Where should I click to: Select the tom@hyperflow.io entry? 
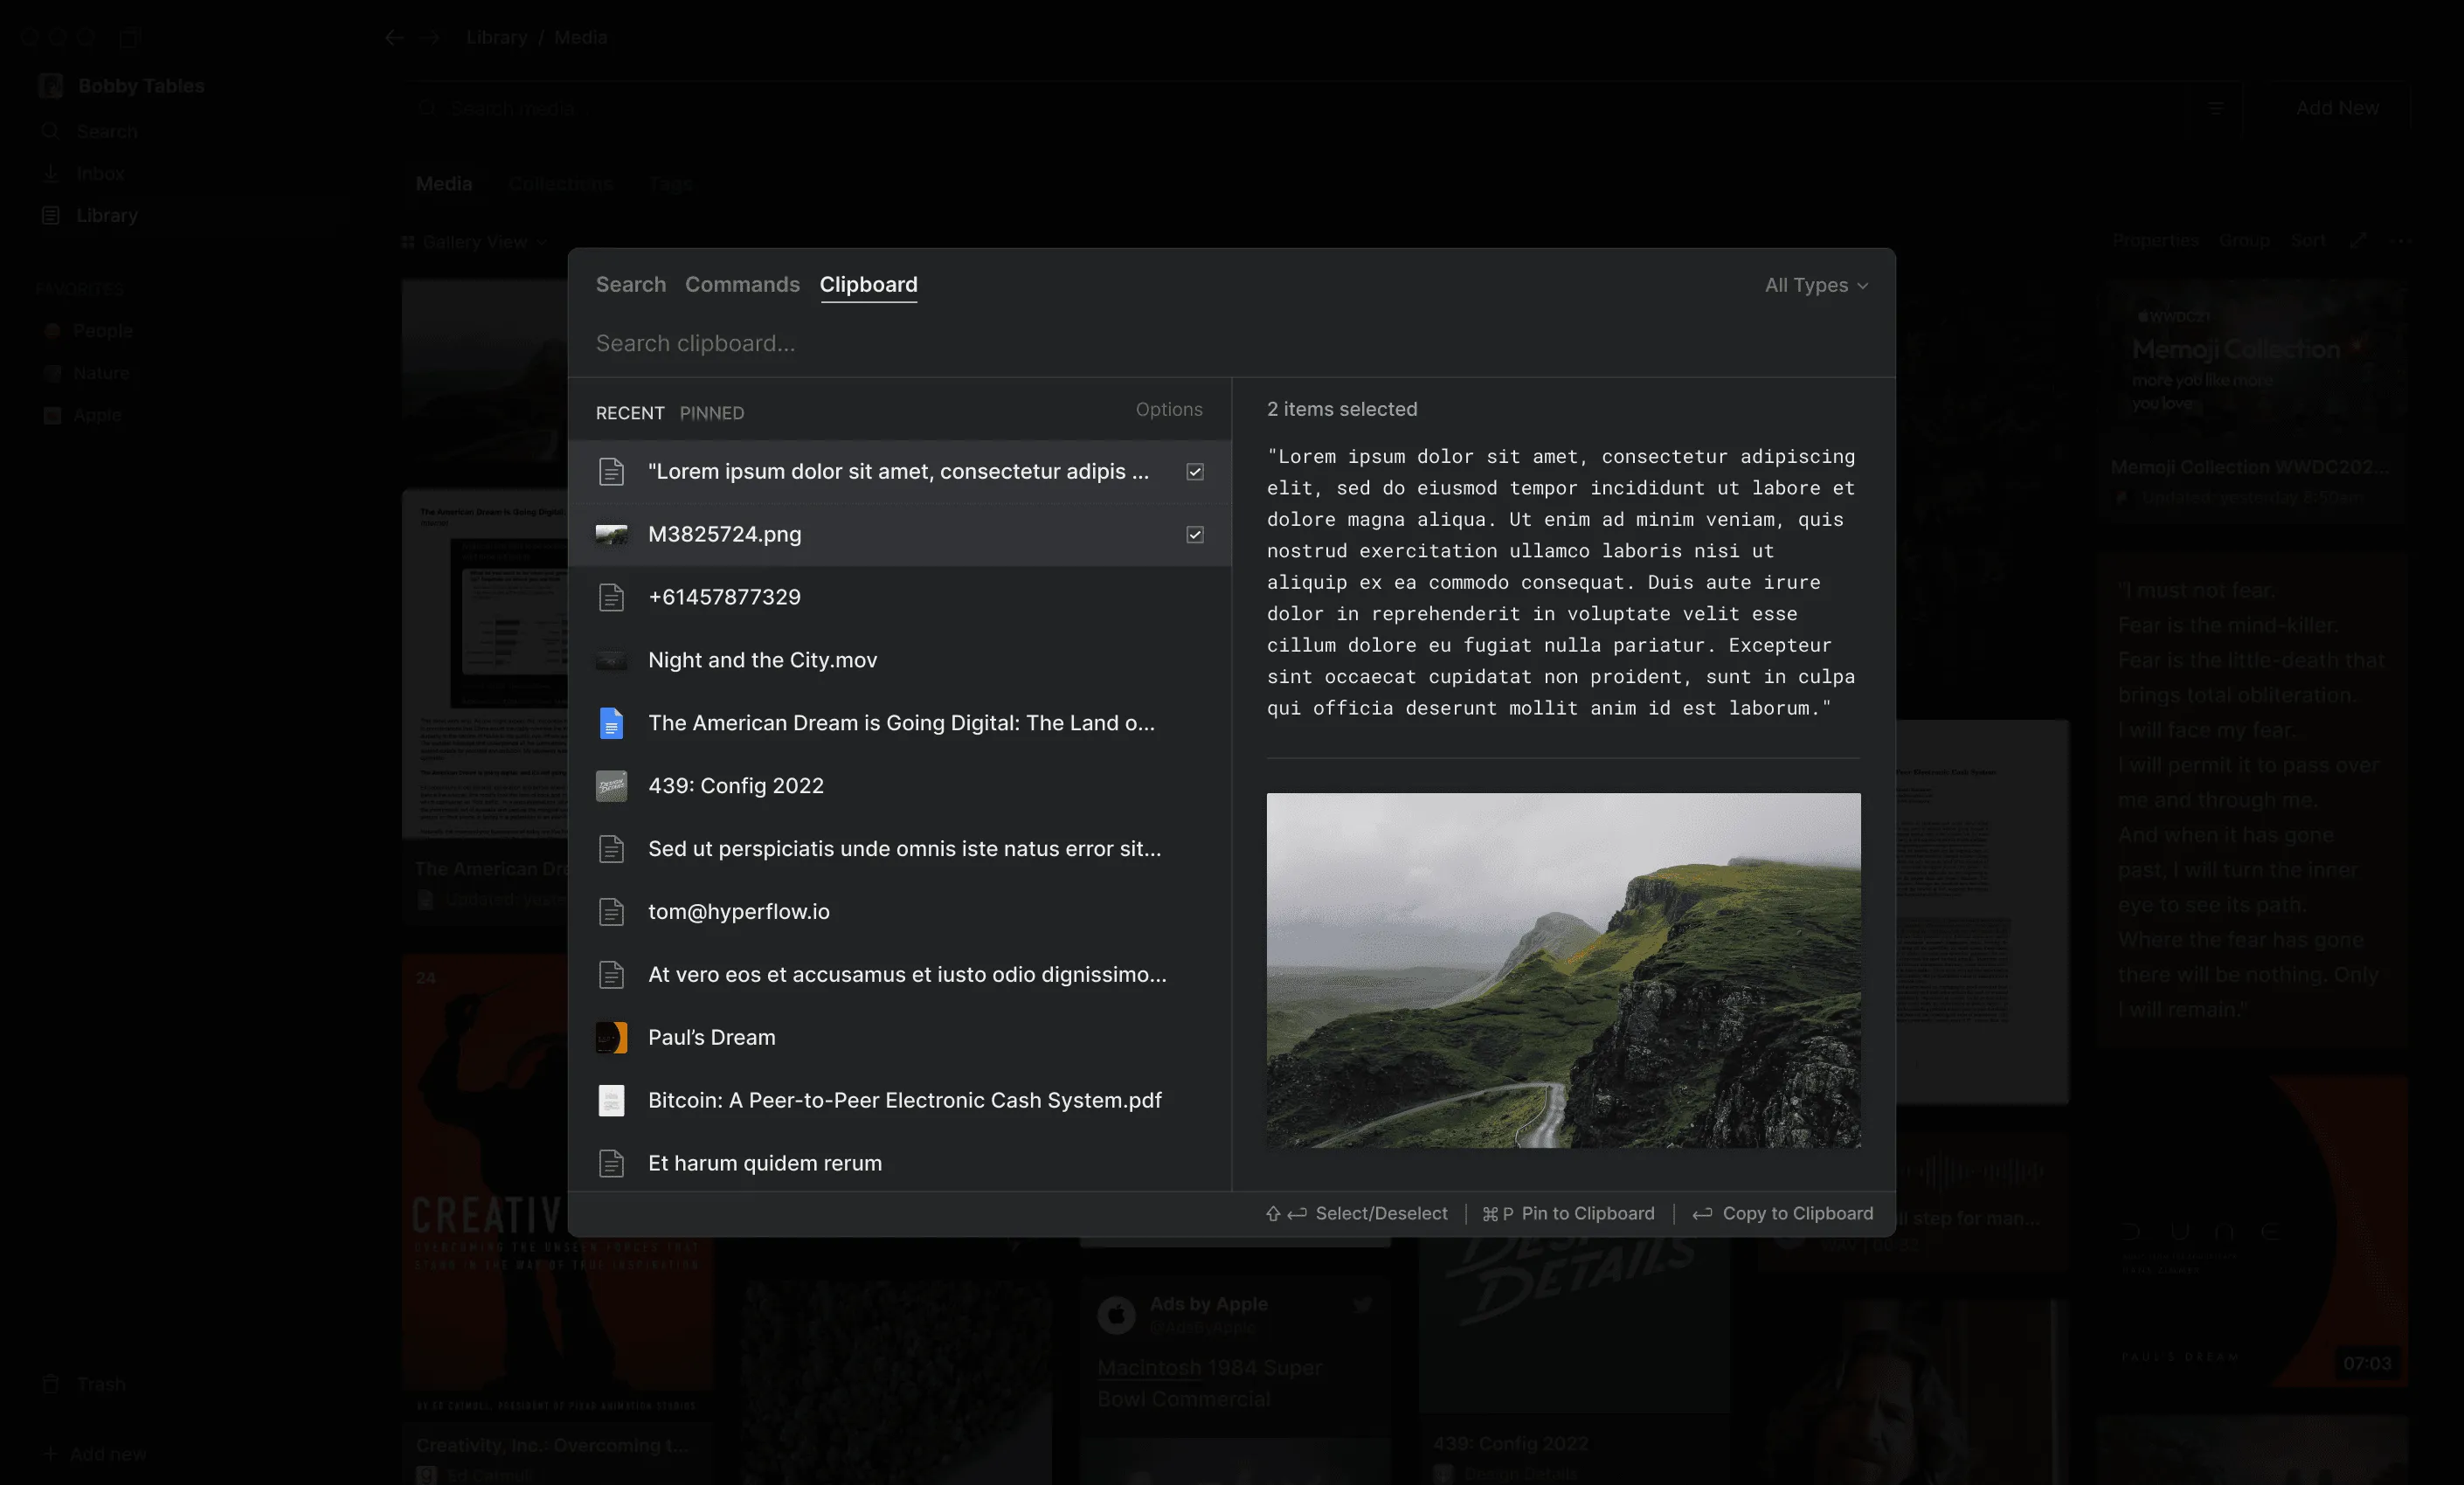pyautogui.click(x=900, y=912)
